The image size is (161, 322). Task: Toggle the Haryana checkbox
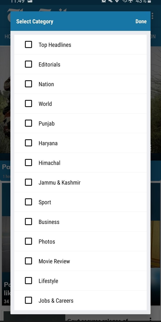click(28, 143)
